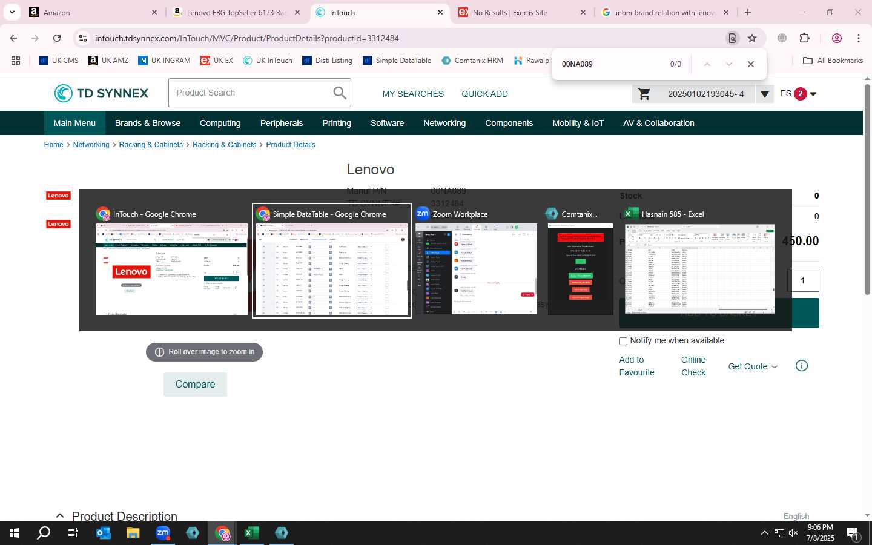Open Components menu
872x545 pixels.
[x=509, y=123]
